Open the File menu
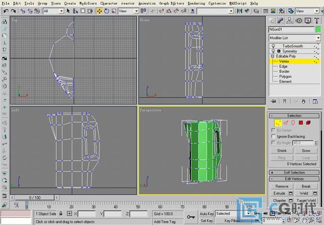The image size is (324, 225). coord(5,3)
